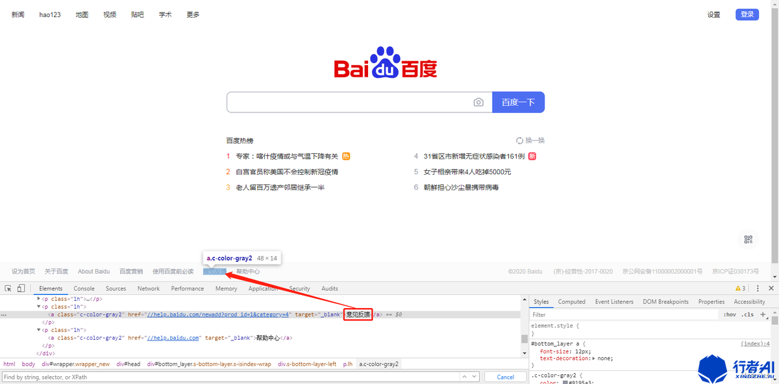Switch to the Properties tab
Image resolution: width=779 pixels, height=384 pixels.
(x=711, y=301)
